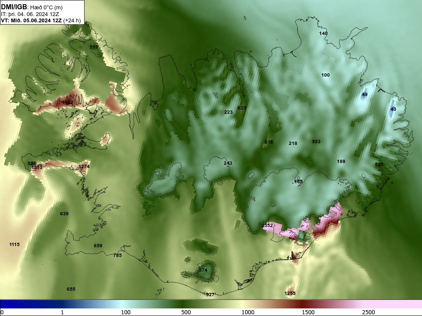Click the map value '785'
The height and width of the screenshot is (316, 422).
(117, 255)
